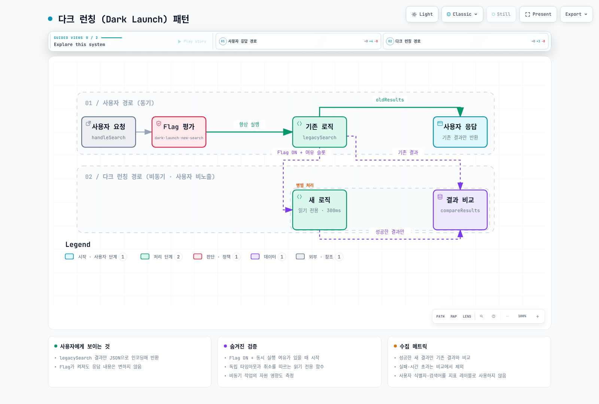Image resolution: width=599 pixels, height=404 pixels.
Task: Click the 병렬 처리 group label
Action: (x=305, y=186)
